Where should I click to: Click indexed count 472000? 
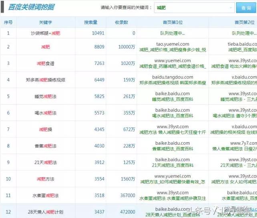click(x=128, y=212)
